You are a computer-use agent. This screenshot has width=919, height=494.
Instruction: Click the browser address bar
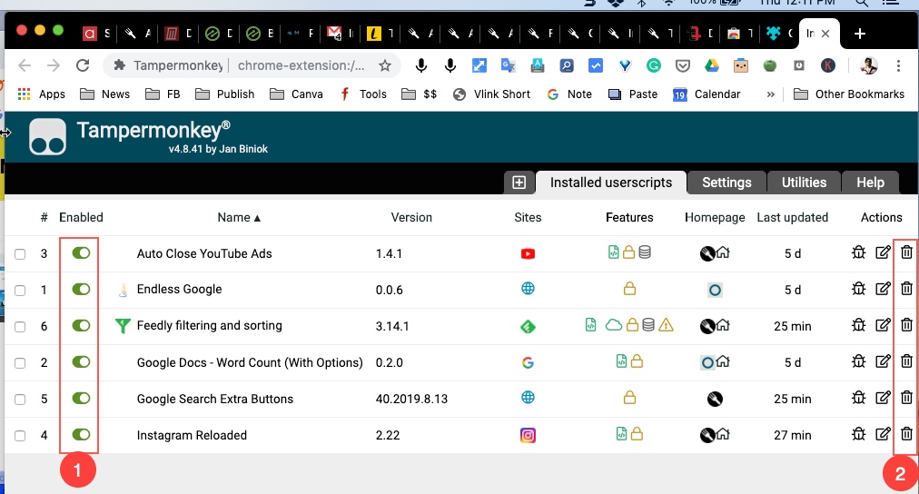tap(252, 65)
